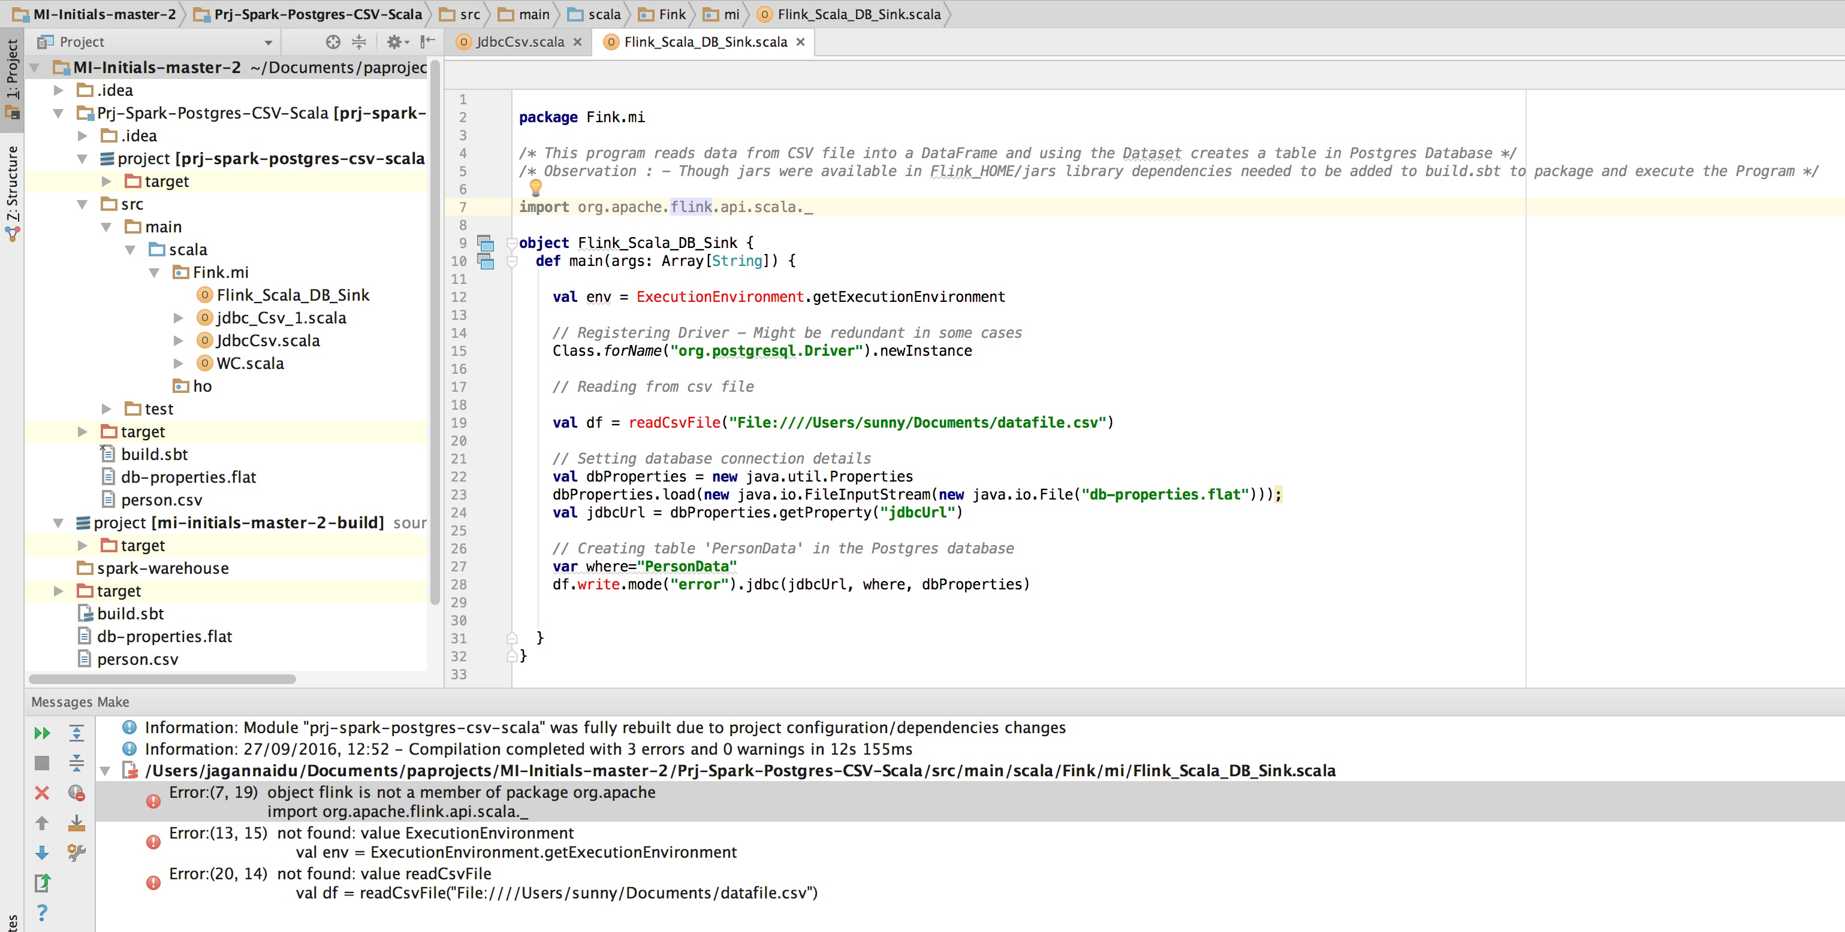Viewport: 1845px width, 932px height.
Task: Toggle the Hide Warnings filter icon
Action: pyautogui.click(x=77, y=793)
